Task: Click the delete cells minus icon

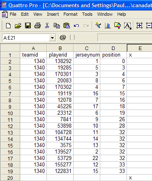Action: [x=149, y=25]
